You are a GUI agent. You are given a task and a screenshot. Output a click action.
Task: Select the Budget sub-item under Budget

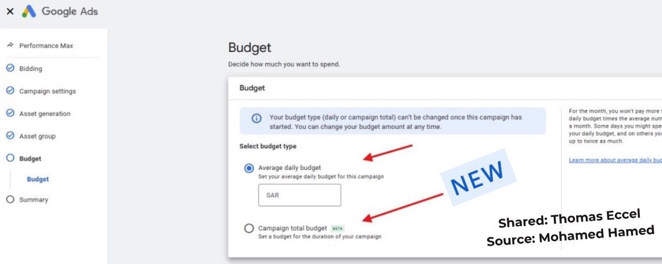(38, 179)
